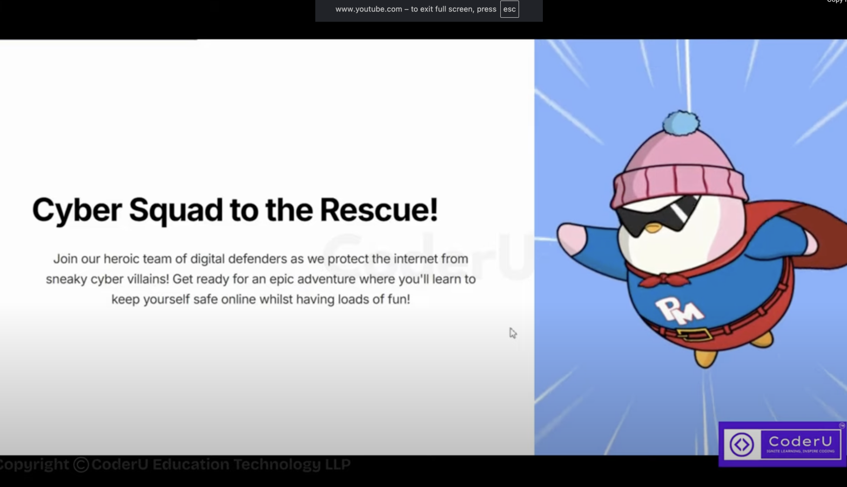The image size is (847, 487).
Task: Click the blue pom-pom on the beanie
Action: pyautogui.click(x=681, y=123)
